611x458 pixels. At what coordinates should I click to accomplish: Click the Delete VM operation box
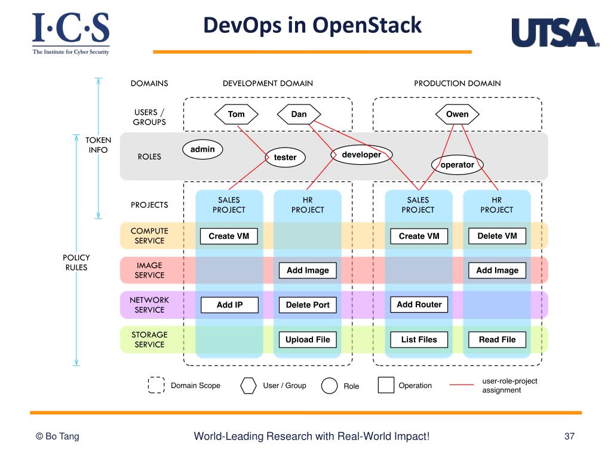(x=497, y=236)
